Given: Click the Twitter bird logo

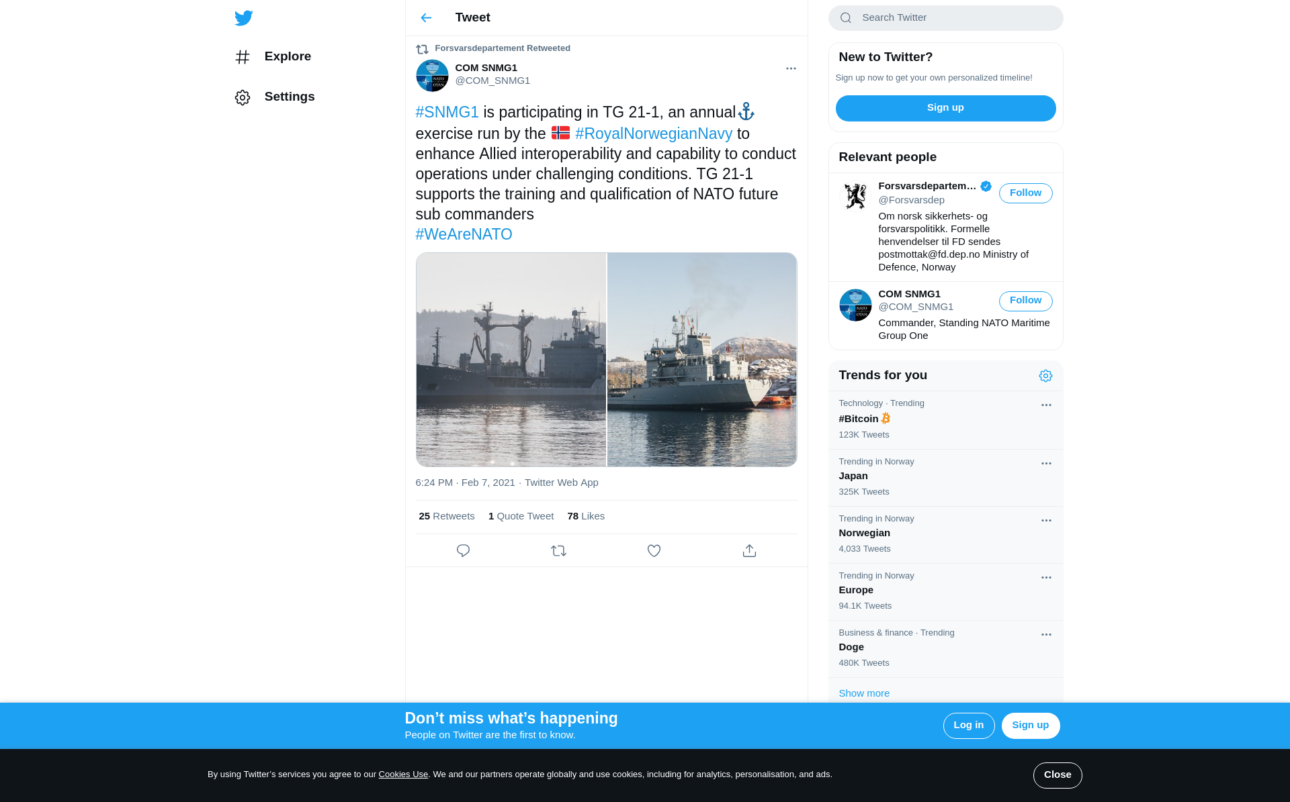Looking at the screenshot, I should click(x=244, y=18).
